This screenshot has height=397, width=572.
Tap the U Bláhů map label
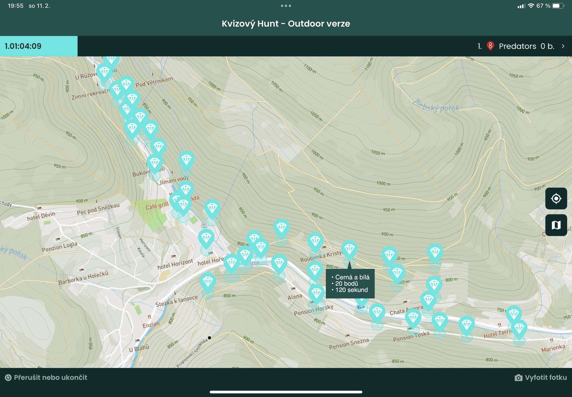tap(139, 348)
